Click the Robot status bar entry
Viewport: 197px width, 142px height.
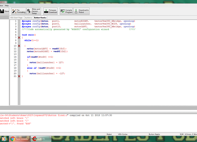point(109,134)
